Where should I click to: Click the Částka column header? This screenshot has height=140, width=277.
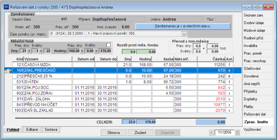(211, 59)
